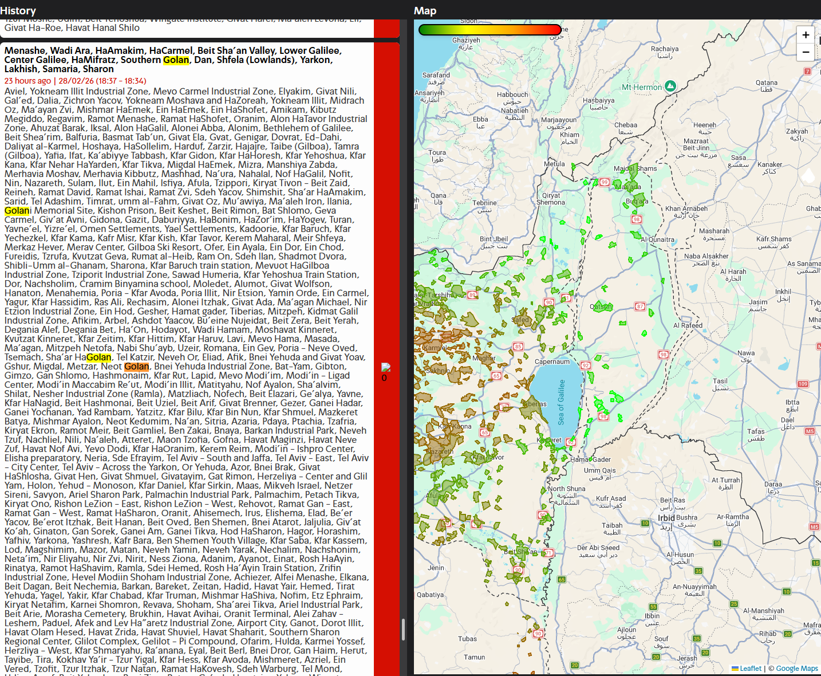Select the route 98 shield near Buq'ata
The width and height of the screenshot is (821, 676).
[636, 219]
